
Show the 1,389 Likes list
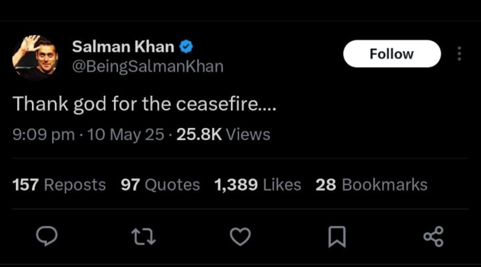point(258,185)
